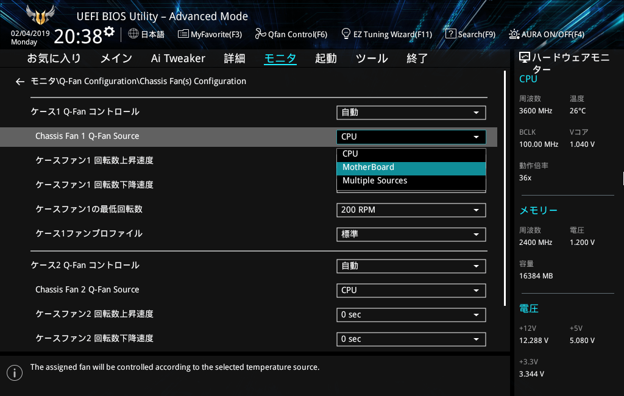Click the +12V reading 12.288 V

pyautogui.click(x=534, y=341)
